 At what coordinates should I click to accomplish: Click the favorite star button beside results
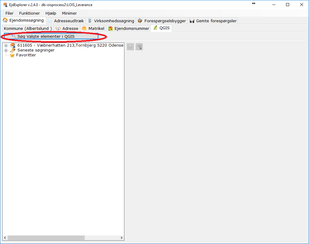130,47
